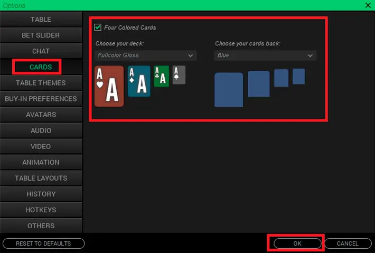
Task: Open the AVATARS section
Action: point(41,115)
